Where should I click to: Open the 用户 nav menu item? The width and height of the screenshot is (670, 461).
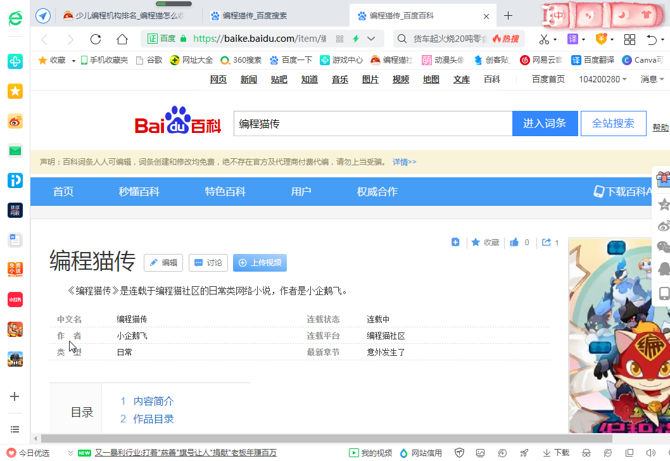click(x=301, y=191)
